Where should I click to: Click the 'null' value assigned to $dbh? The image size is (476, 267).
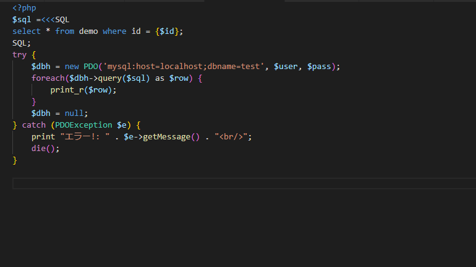(74, 113)
